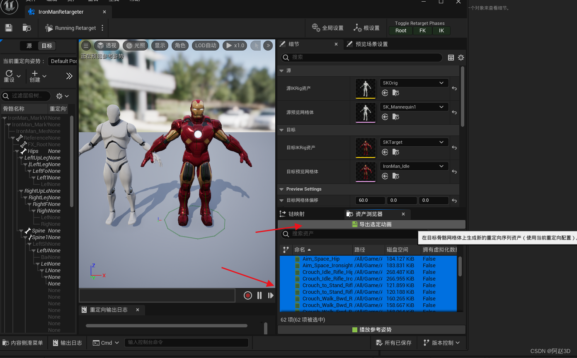Save the current retargeter asset

9,28
